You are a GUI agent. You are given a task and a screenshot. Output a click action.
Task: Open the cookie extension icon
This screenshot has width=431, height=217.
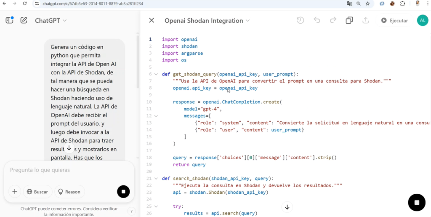(392, 3)
